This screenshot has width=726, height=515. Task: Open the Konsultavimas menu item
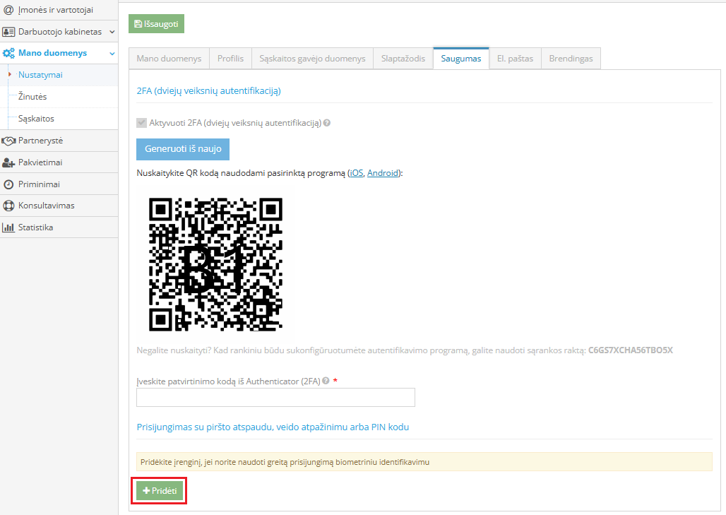59,206
